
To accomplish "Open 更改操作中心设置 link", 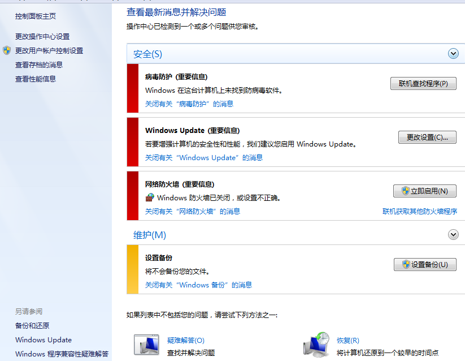I will pos(42,37).
